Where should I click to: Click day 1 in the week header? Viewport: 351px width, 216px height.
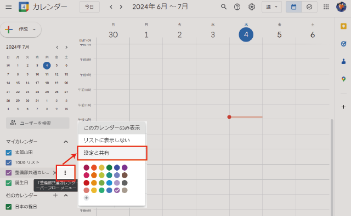point(146,34)
